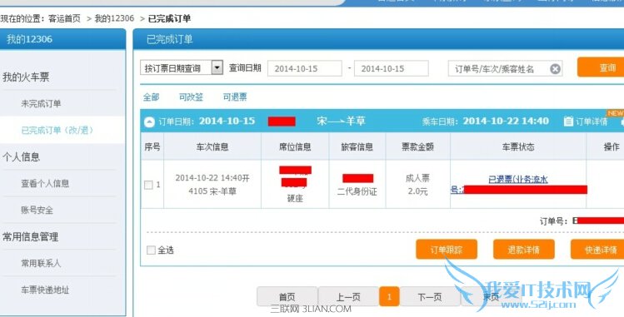This screenshot has width=624, height=317.
Task: Click the 车次信息 column header
Action: [x=212, y=147]
